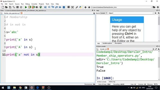Open the PYTHONPATH manager icon

[x=80, y=7]
